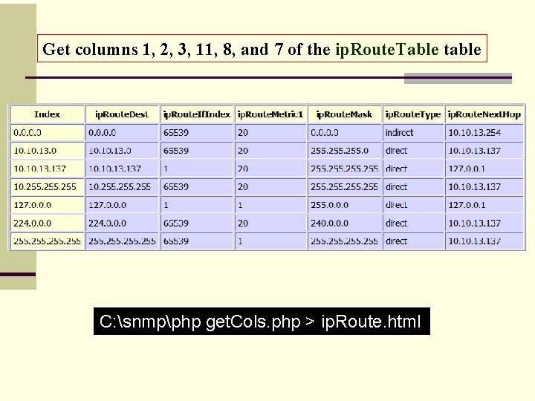Image resolution: width=535 pixels, height=401 pixels.
Task: Select metric '20' in the 224.0.0.0 row
Action: coord(270,223)
